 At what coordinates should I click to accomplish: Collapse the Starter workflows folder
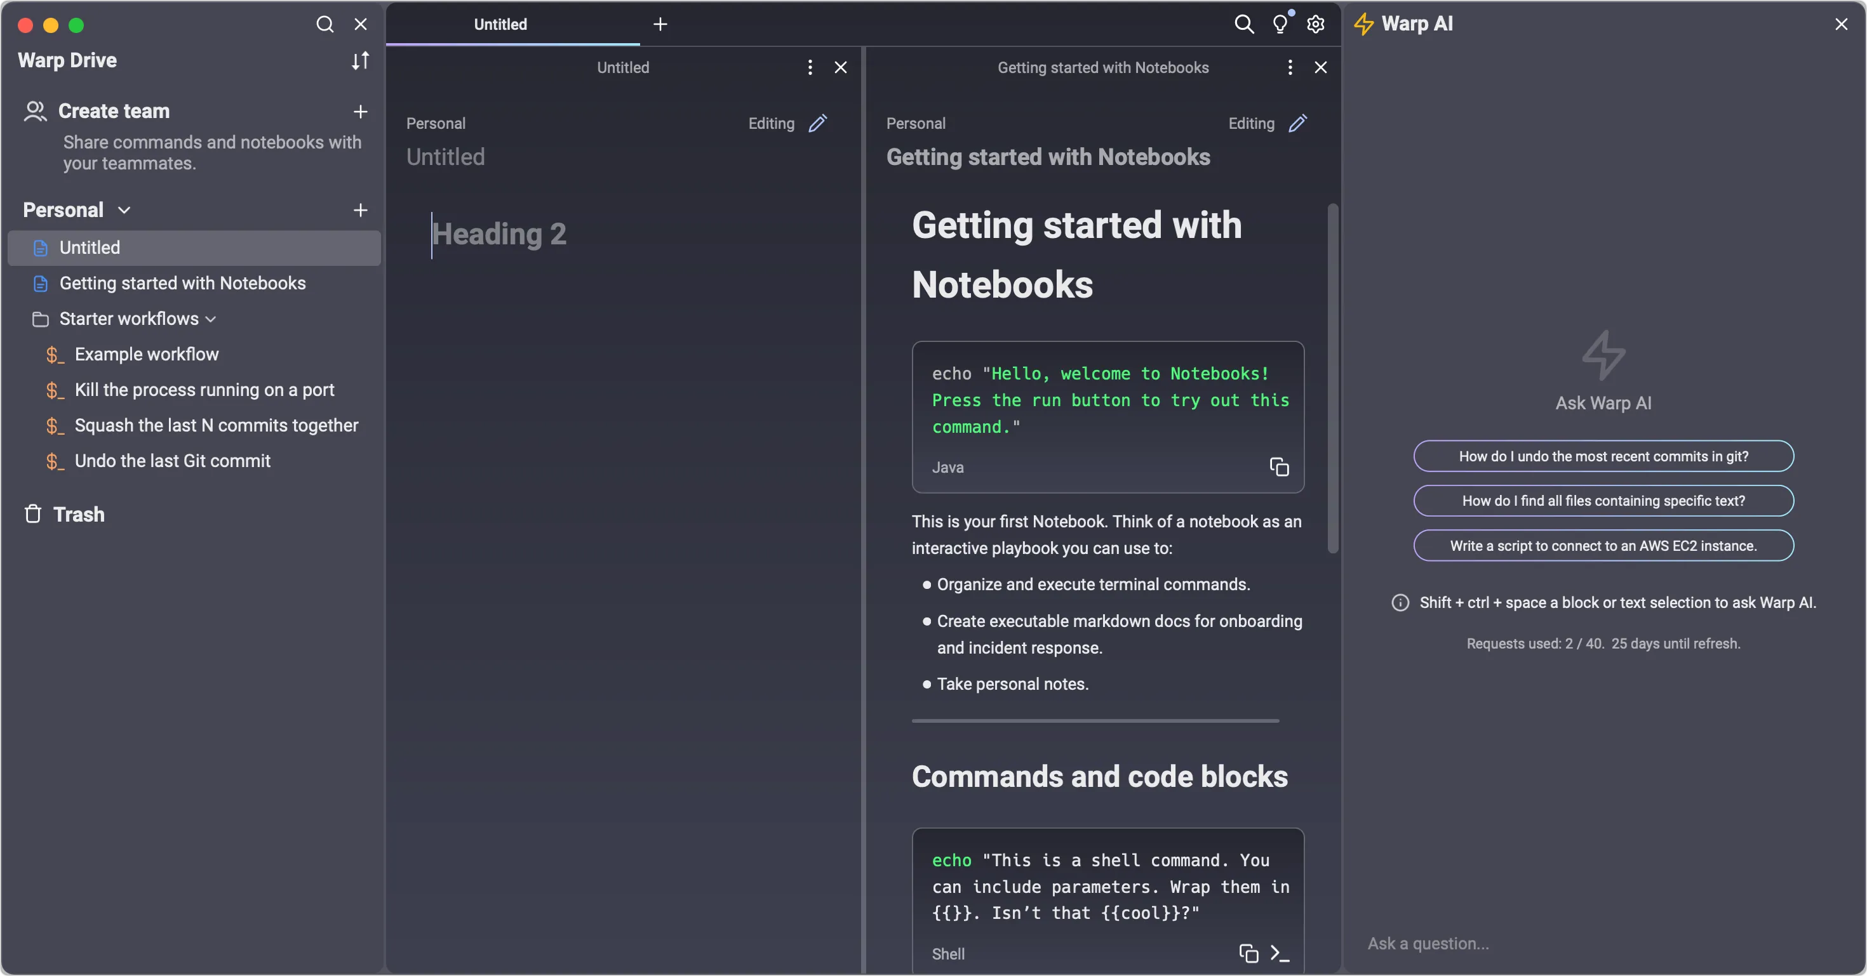(210, 319)
